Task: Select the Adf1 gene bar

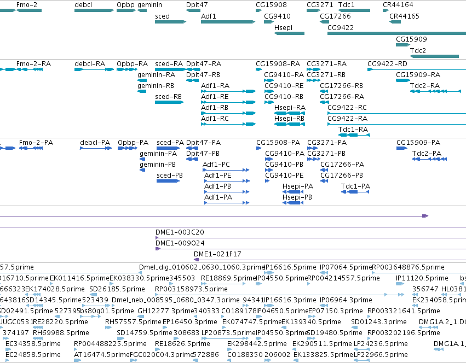Action: [x=228, y=22]
